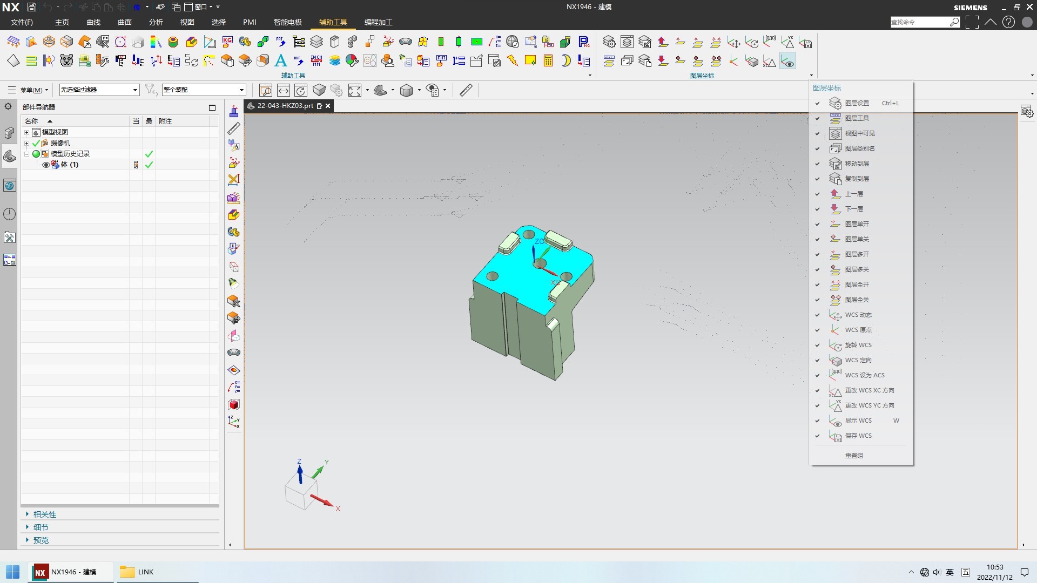Click the save disk icon in title bar
Image resolution: width=1037 pixels, height=583 pixels.
pos(32,7)
